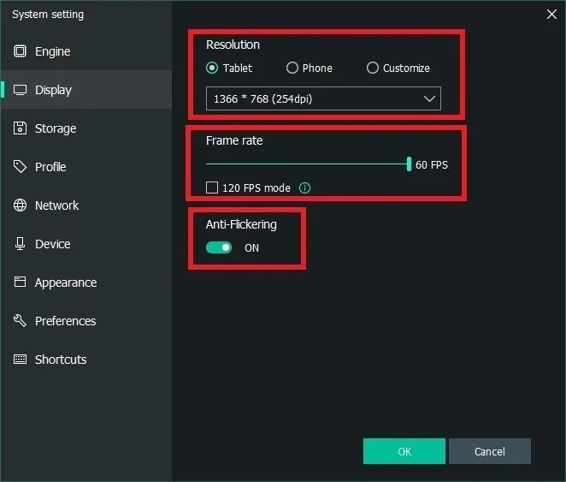Go to the Preferences tab
Viewport: 566px width, 482px height.
click(85, 321)
